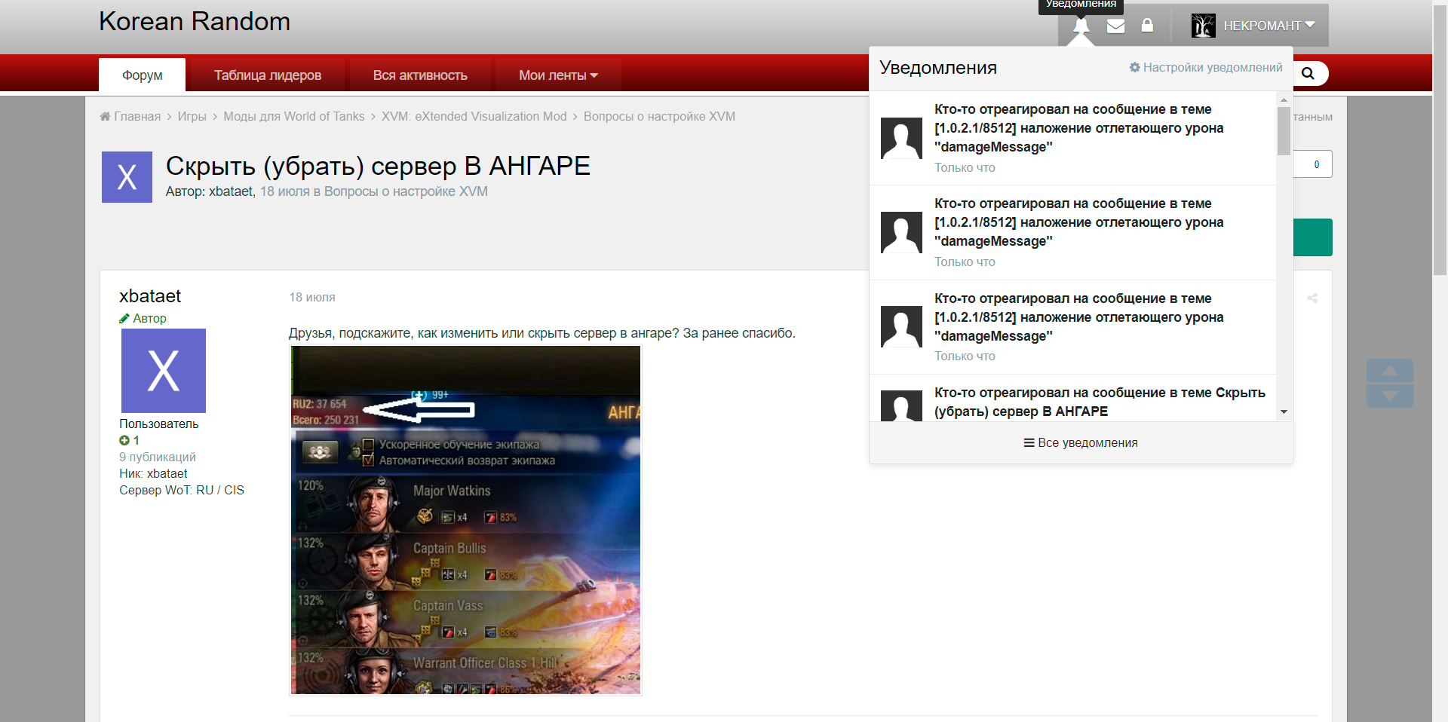Open XVM: eXtended Visualization Mod breadcrumb
1448x722 pixels.
(x=474, y=116)
